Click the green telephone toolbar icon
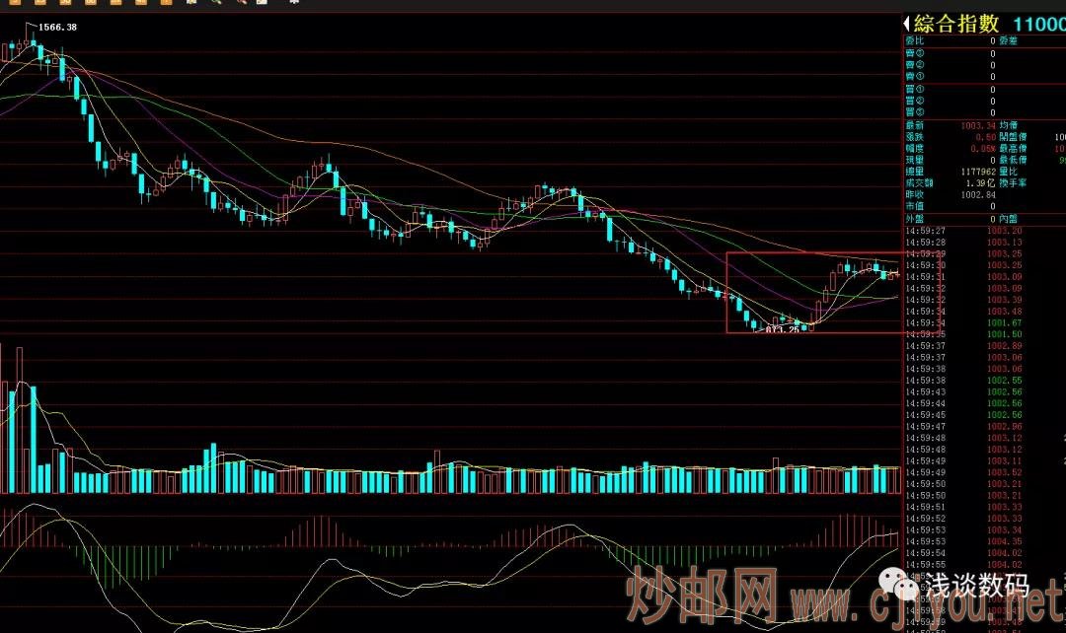The width and height of the screenshot is (1066, 633). pos(218,4)
